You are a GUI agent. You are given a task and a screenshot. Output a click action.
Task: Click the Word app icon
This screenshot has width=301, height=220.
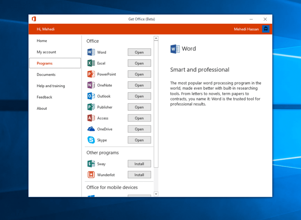tap(91, 52)
